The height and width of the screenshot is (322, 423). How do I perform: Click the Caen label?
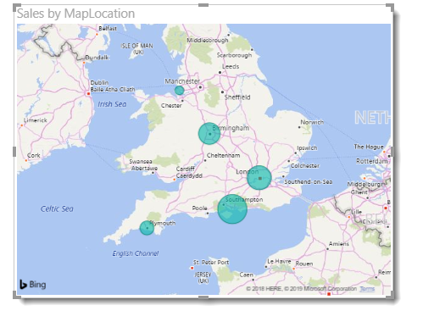pyautogui.click(x=247, y=275)
